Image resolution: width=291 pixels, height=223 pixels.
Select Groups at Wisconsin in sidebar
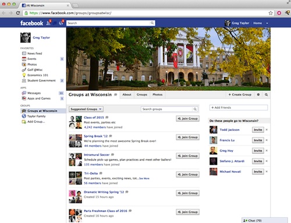pos(43,111)
